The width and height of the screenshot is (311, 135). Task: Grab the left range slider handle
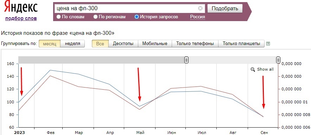tap(186, 60)
